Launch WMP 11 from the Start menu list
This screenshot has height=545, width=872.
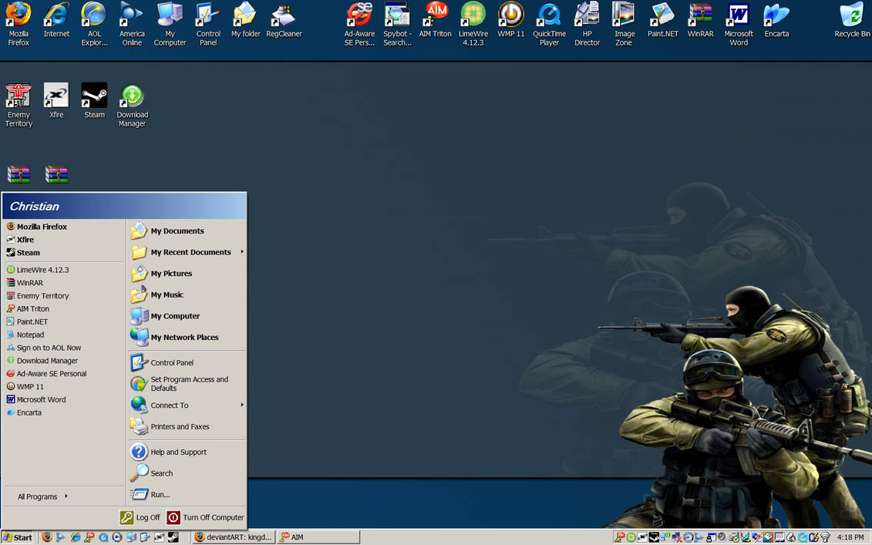(x=63, y=386)
